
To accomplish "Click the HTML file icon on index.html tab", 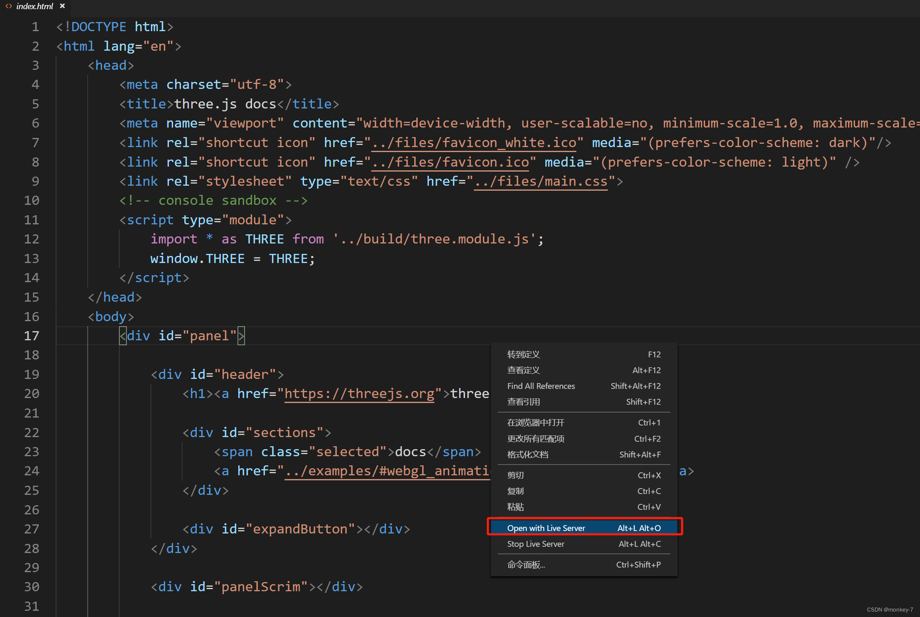I will [8, 6].
